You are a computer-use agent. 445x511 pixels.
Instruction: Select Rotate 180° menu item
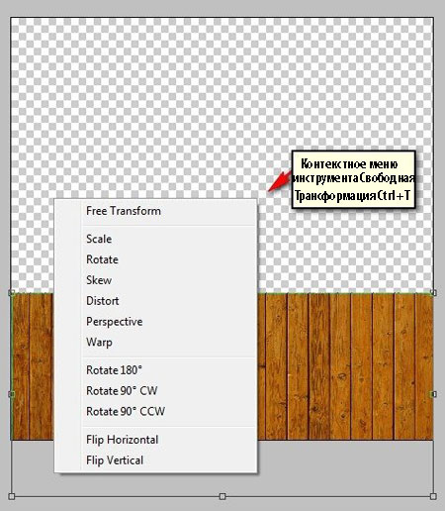[x=156, y=370]
